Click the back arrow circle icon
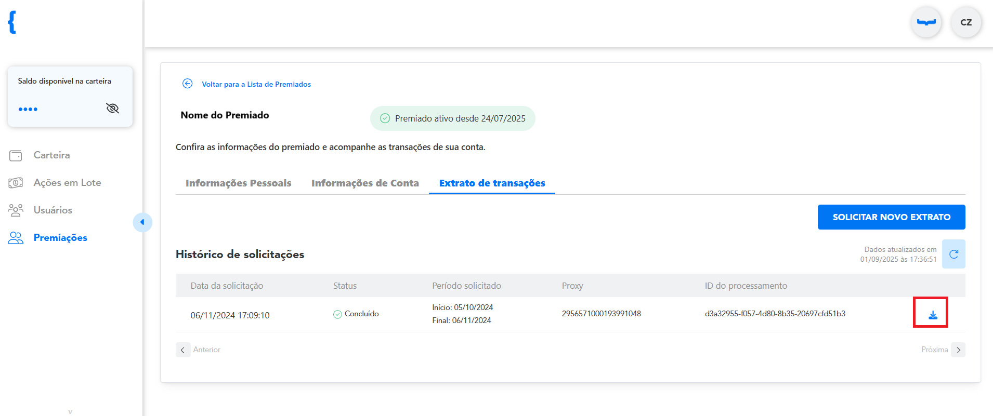 [x=188, y=84]
